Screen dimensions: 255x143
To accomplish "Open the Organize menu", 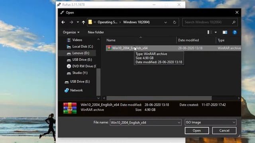I will pyautogui.click(x=71, y=32).
